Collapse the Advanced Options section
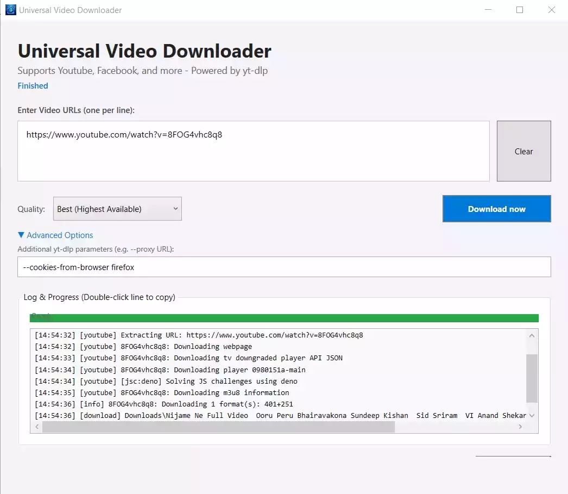 point(55,235)
